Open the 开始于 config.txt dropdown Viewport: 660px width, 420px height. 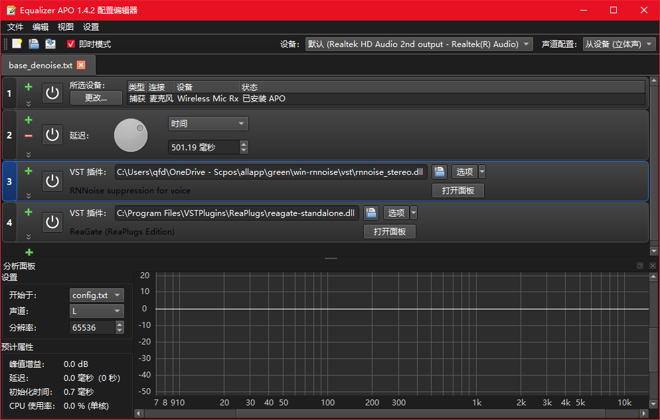click(x=97, y=295)
